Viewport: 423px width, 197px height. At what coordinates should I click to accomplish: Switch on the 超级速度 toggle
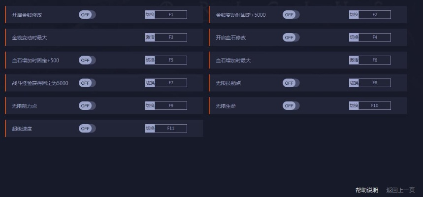87,129
